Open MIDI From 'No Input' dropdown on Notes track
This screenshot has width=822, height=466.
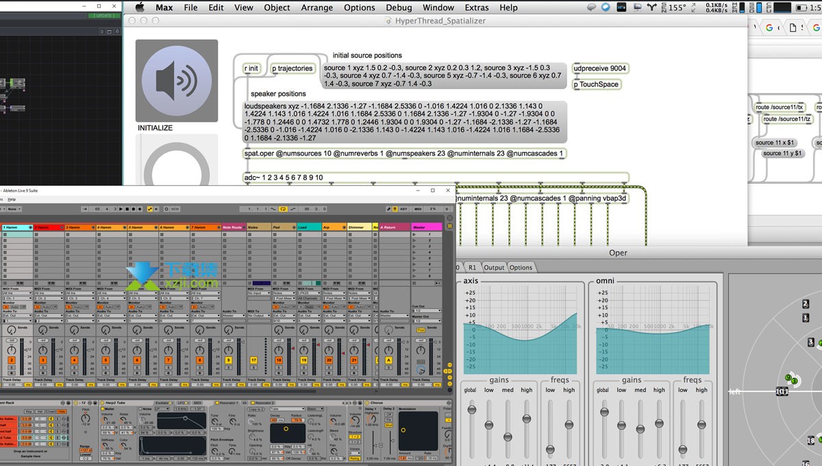pos(258,293)
